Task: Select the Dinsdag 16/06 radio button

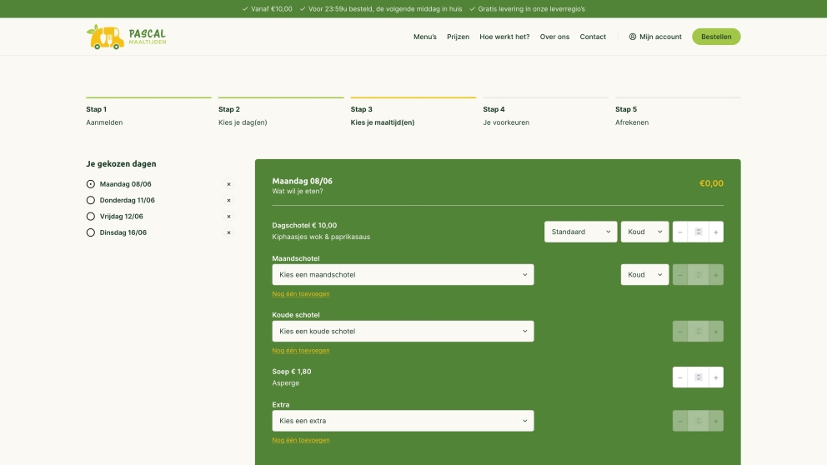Action: 91,232
